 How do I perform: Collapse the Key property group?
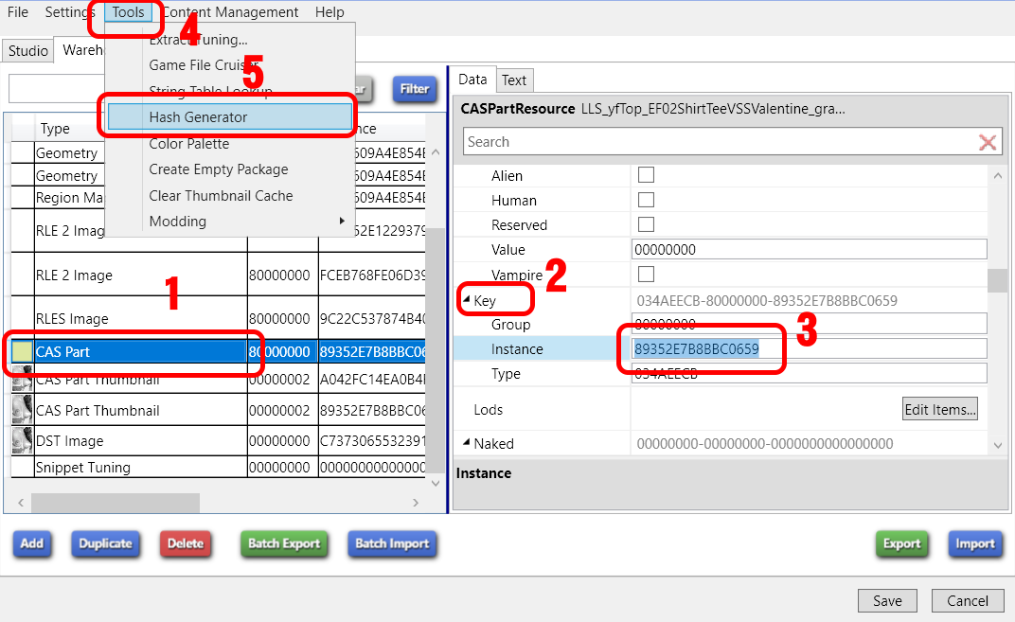tap(467, 299)
